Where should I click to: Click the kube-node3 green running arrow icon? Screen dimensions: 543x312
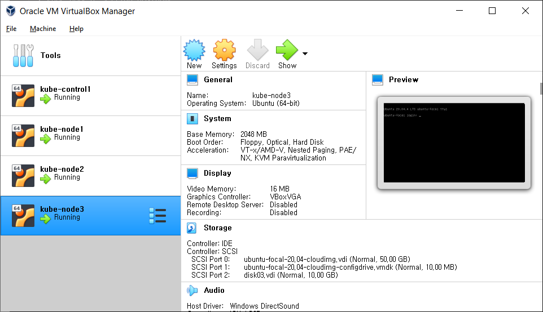pos(45,219)
